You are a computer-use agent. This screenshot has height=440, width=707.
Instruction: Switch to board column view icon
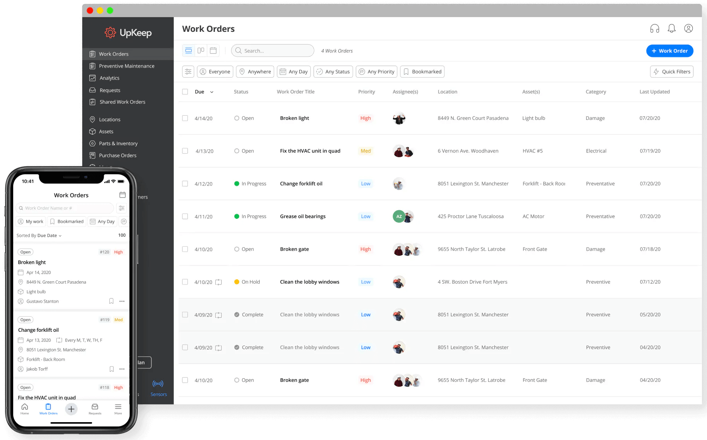coord(201,50)
